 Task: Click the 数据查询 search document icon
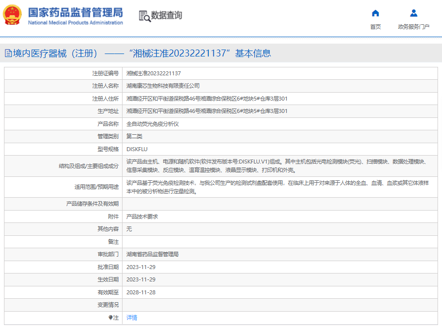point(145,16)
